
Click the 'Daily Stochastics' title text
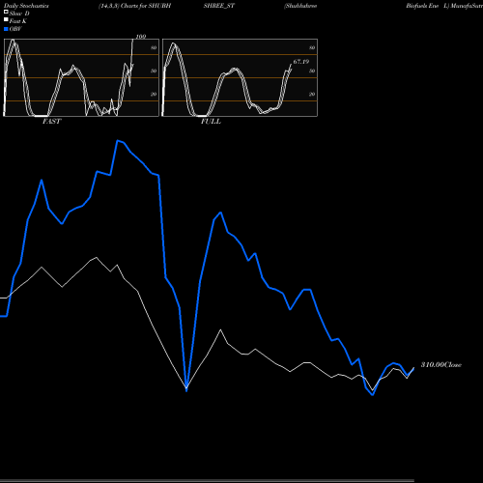coord(26,6)
